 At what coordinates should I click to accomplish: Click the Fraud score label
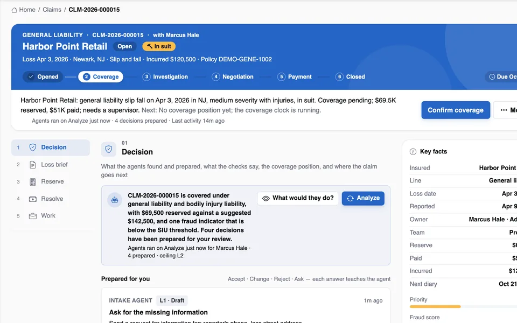(x=424, y=317)
